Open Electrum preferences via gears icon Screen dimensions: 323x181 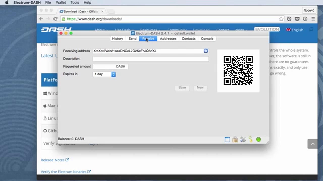click(243, 139)
